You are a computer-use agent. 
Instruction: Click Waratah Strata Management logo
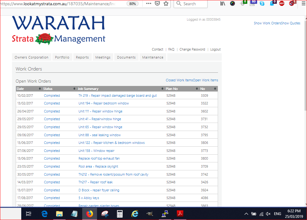pyautogui.click(x=59, y=31)
